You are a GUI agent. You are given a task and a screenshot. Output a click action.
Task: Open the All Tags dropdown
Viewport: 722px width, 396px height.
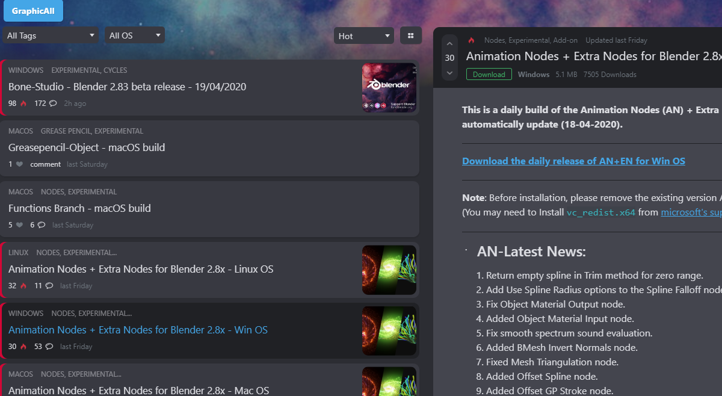click(x=51, y=36)
